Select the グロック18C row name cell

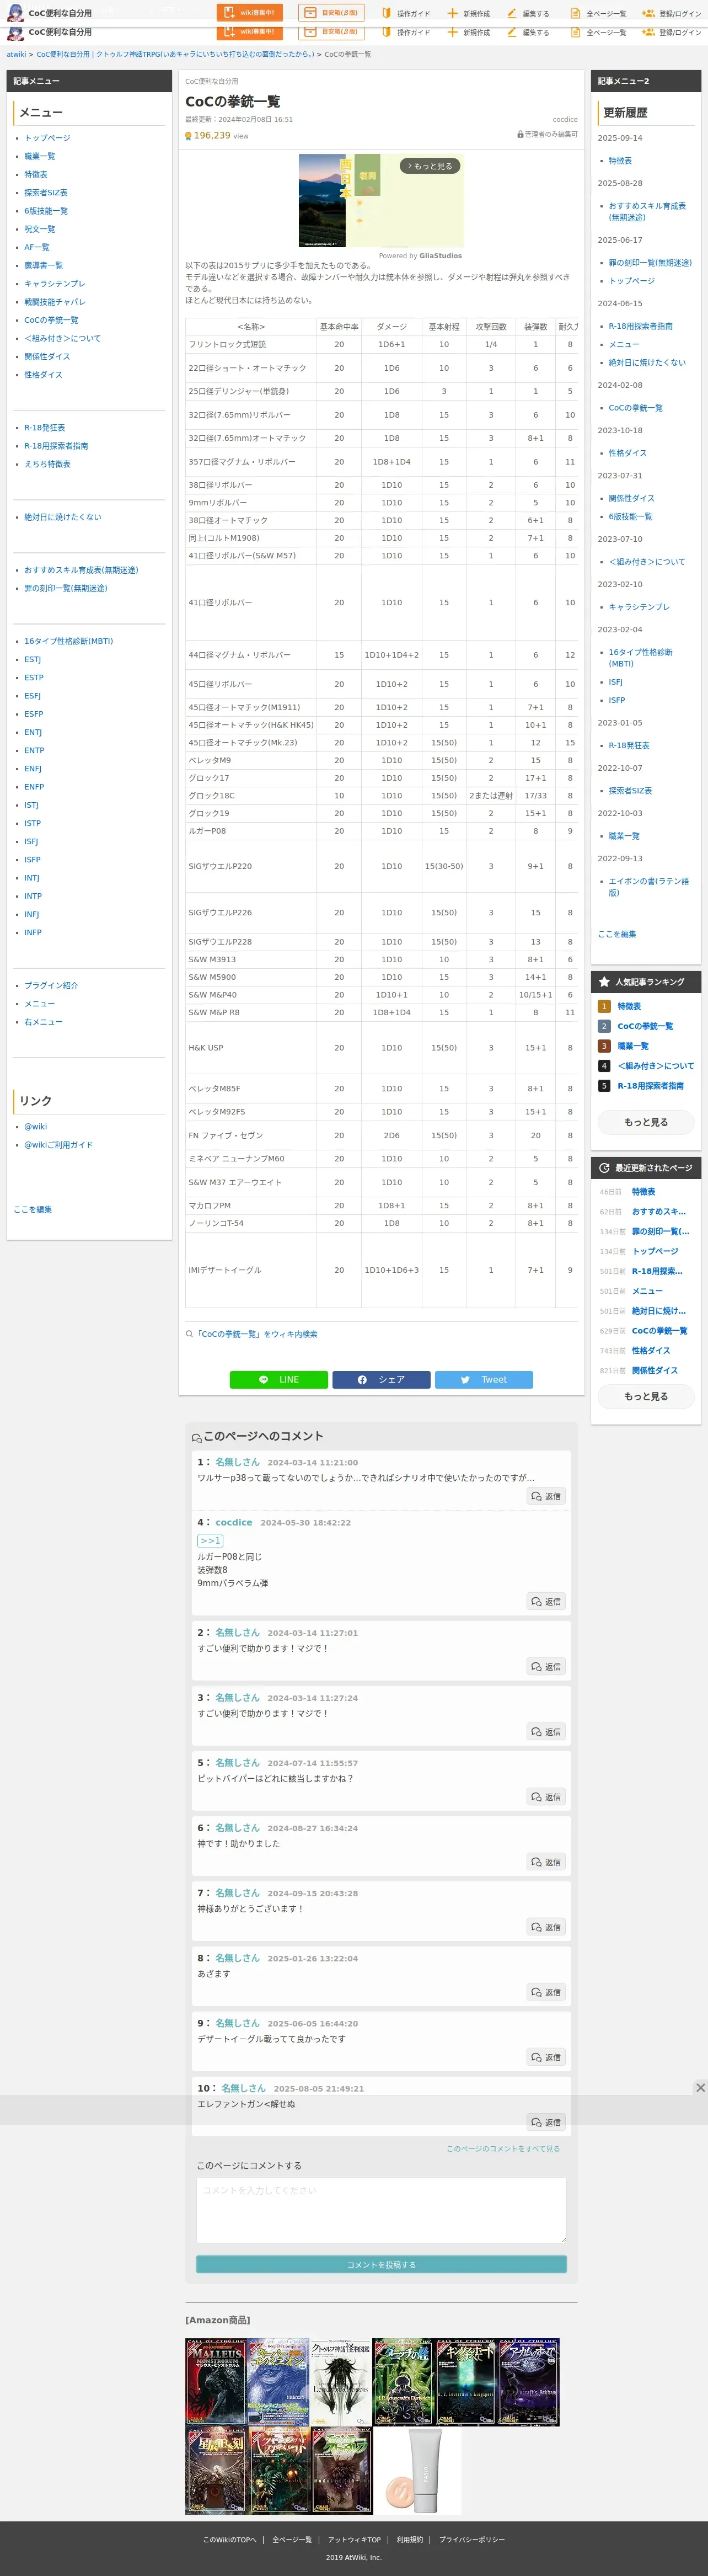pyautogui.click(x=211, y=796)
